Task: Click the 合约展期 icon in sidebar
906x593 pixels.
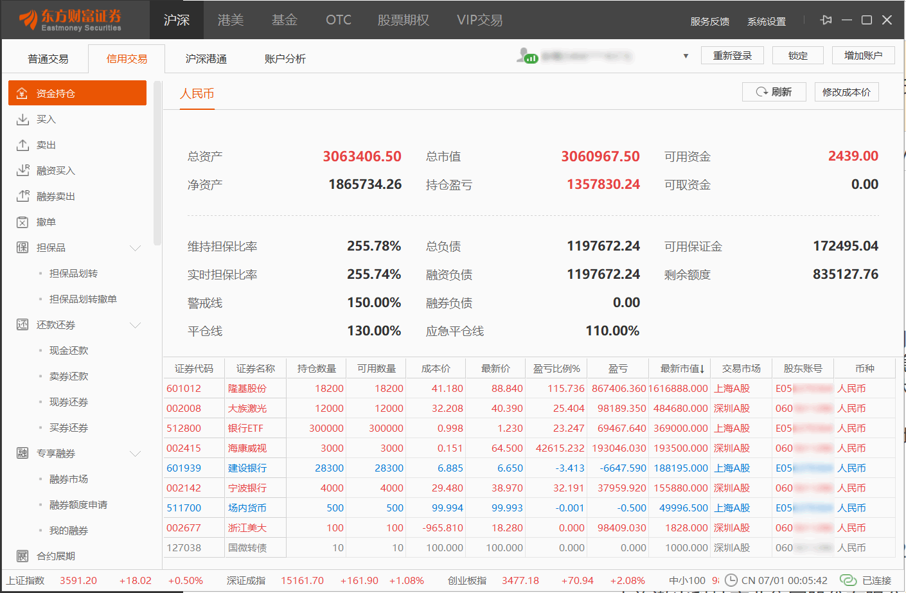Action: click(22, 556)
